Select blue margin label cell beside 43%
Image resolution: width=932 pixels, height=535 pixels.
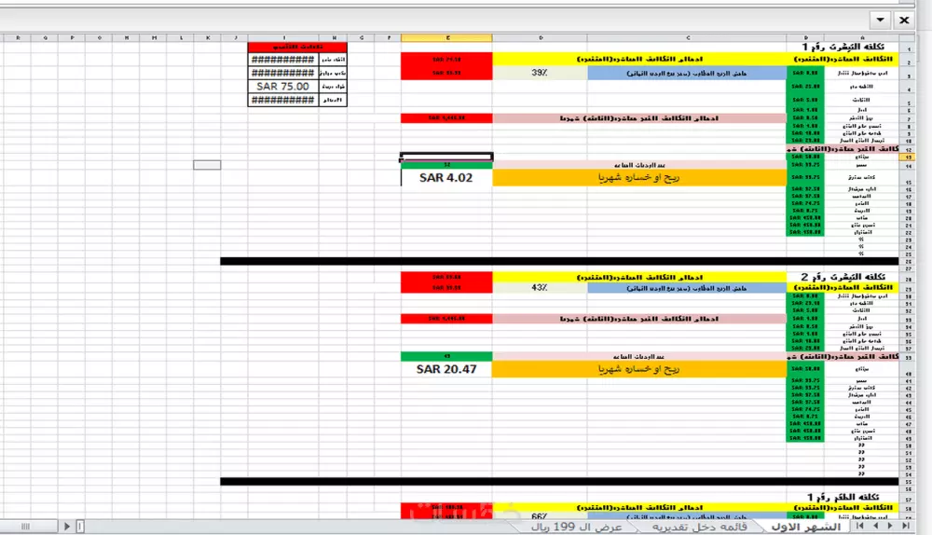pos(687,288)
